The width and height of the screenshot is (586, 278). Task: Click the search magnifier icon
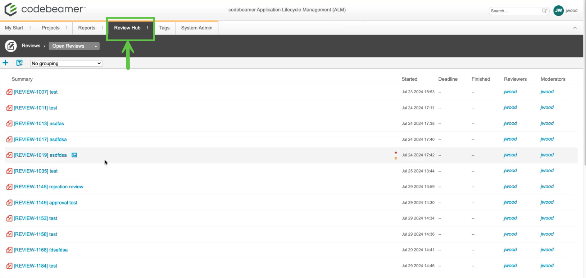coord(545,11)
